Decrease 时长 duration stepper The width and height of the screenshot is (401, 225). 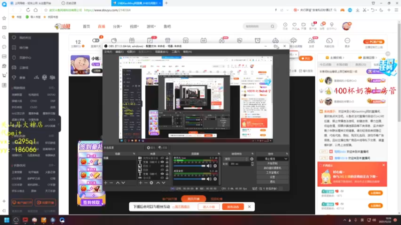point(253,165)
